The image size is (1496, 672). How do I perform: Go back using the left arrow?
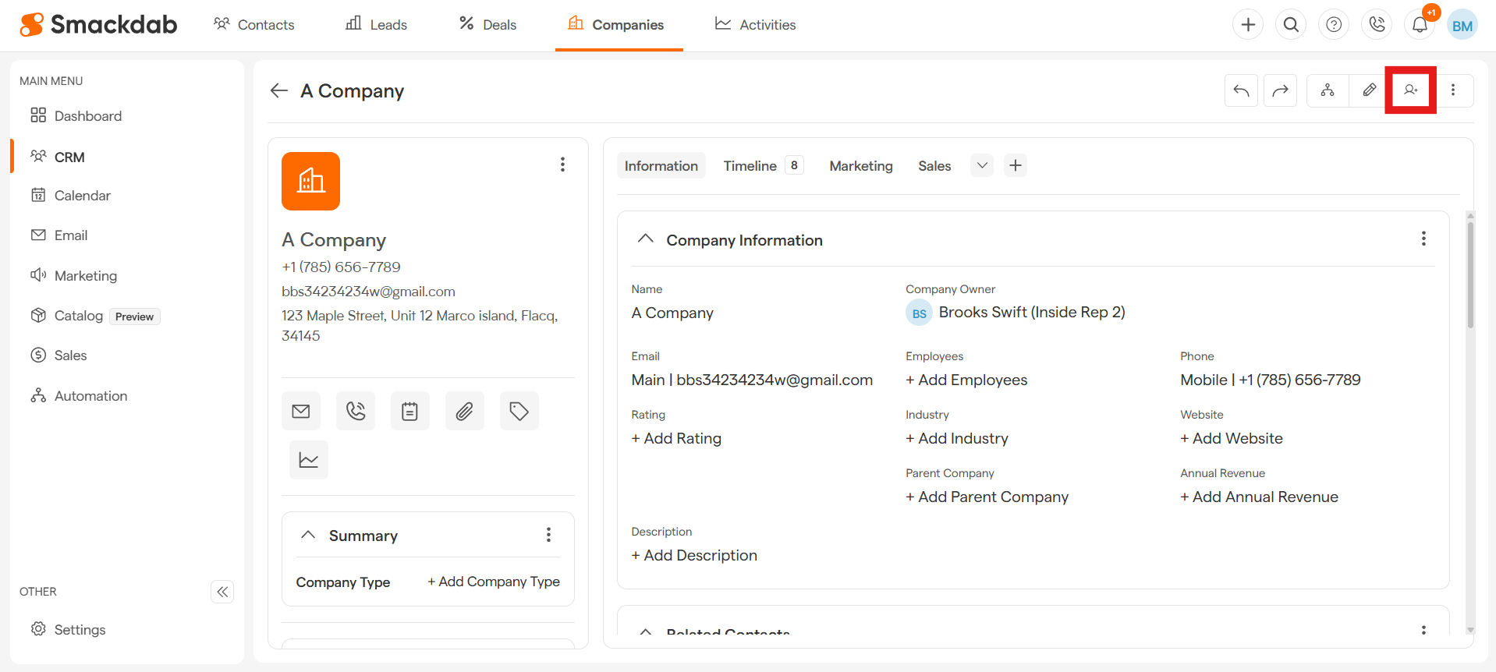point(279,91)
